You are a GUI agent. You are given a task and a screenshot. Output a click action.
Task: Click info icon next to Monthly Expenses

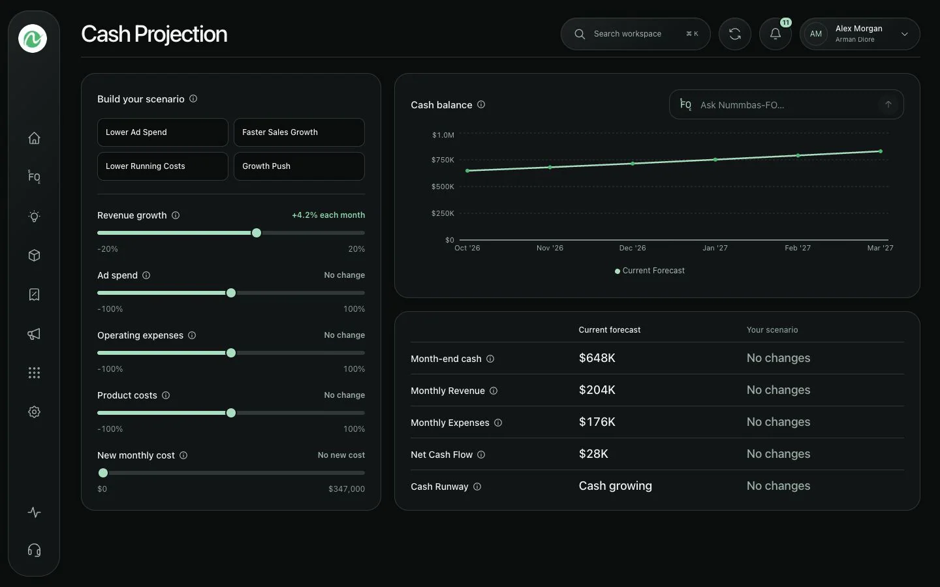(x=498, y=423)
